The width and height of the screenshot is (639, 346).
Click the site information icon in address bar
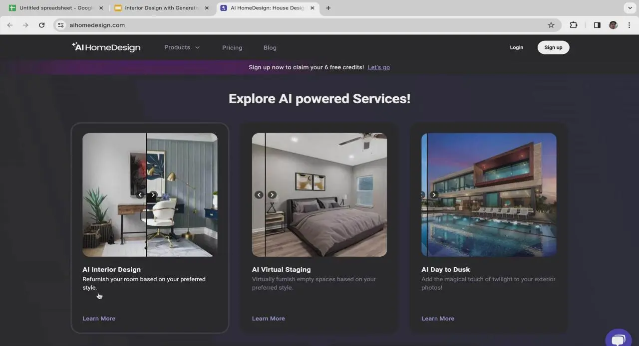pyautogui.click(x=61, y=25)
